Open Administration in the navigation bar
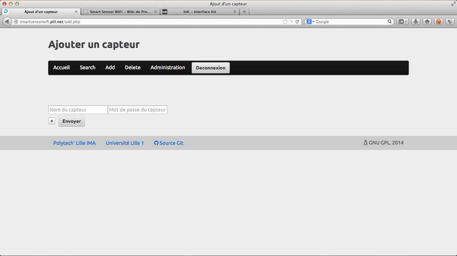This screenshot has width=457, height=256. coord(168,67)
